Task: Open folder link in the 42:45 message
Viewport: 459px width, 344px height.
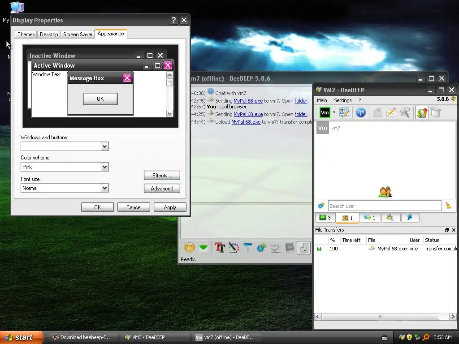Action: click(x=301, y=101)
